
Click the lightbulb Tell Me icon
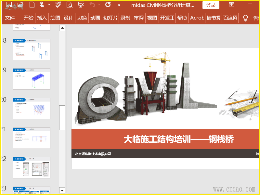point(245,18)
